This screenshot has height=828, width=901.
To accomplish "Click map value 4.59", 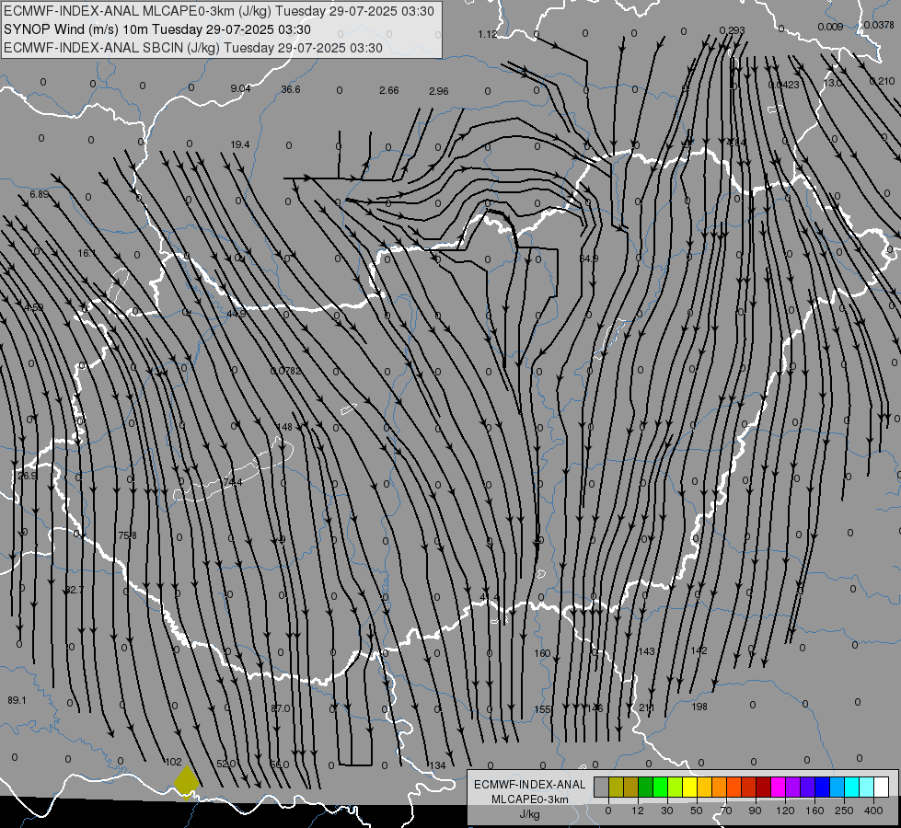I will pyautogui.click(x=33, y=307).
